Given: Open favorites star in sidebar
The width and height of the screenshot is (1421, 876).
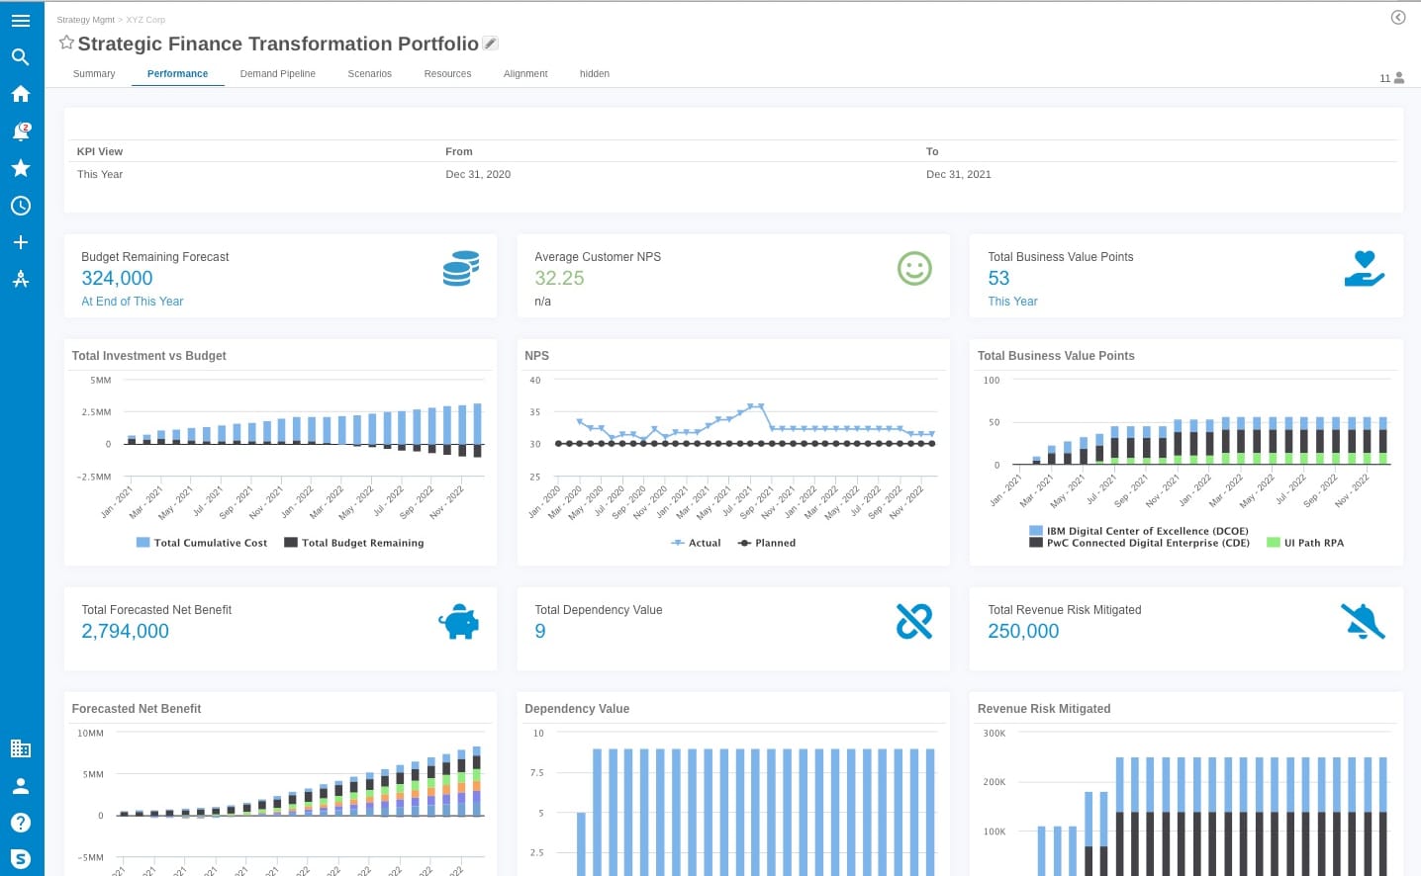Looking at the screenshot, I should click(x=20, y=168).
